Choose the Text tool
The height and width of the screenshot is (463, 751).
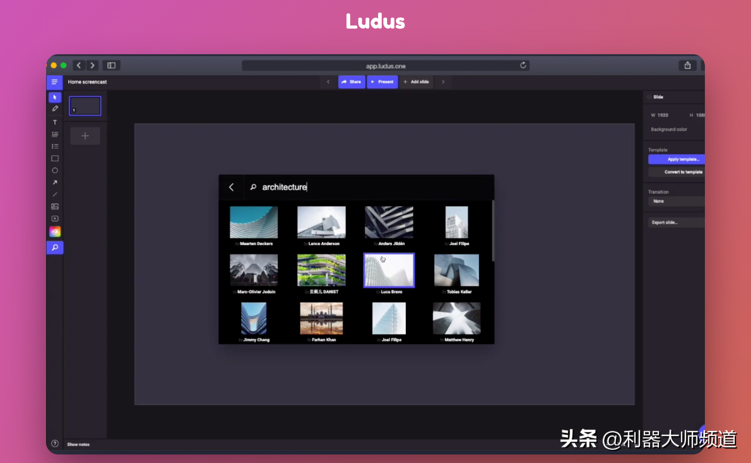55,122
